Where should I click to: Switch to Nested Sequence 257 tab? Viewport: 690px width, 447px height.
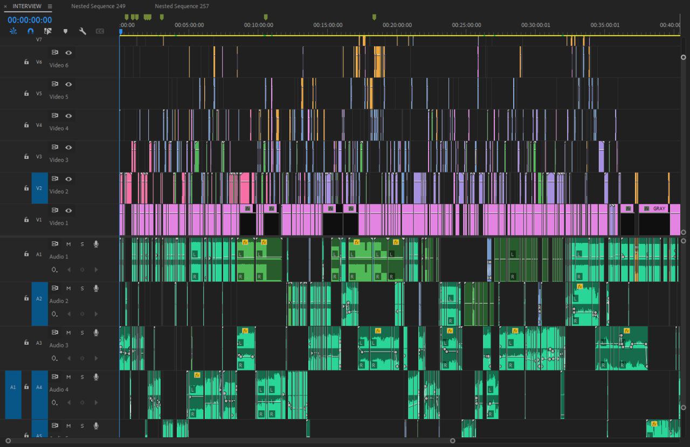click(x=182, y=6)
